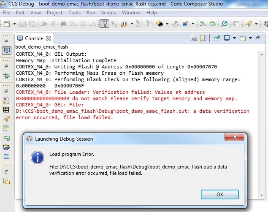Screen dimensions: 268x212
Task: Toggle the gray tag icon near toolbar end
Action: 236,24
